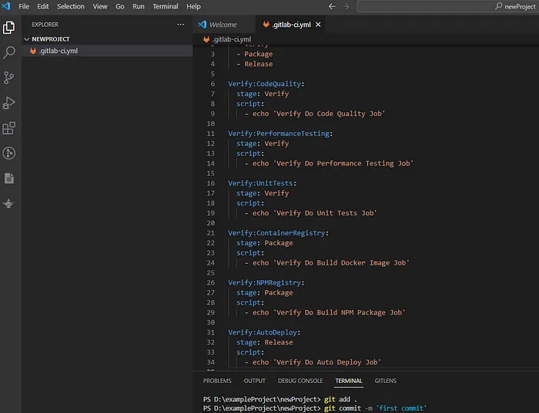This screenshot has width=539, height=413.
Task: Click the document page icon in activity bar
Action: (9, 178)
